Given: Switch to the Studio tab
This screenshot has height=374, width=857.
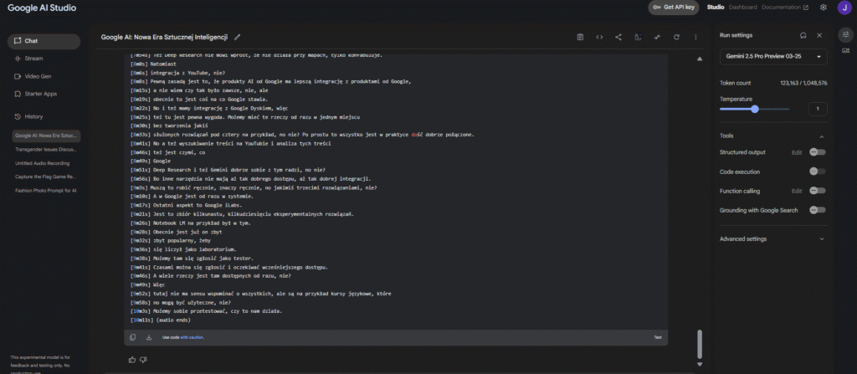Looking at the screenshot, I should pyautogui.click(x=716, y=7).
